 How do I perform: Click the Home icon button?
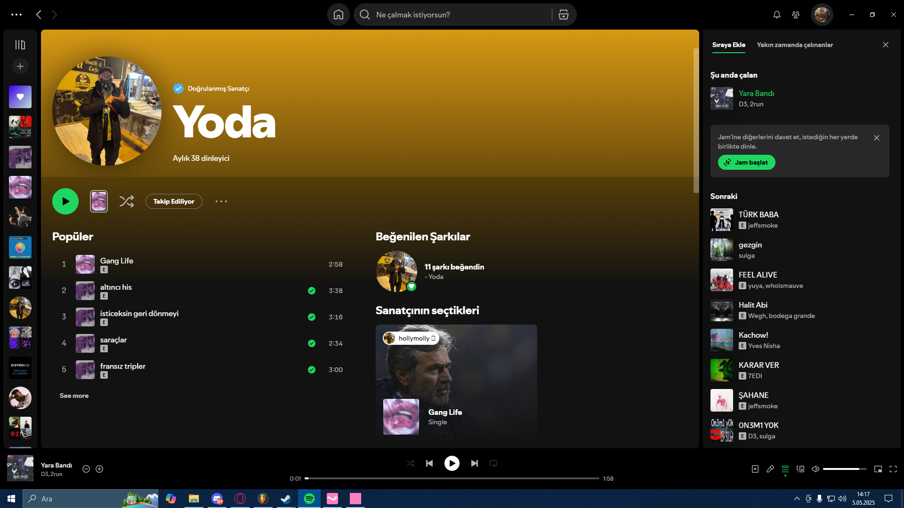(x=338, y=15)
